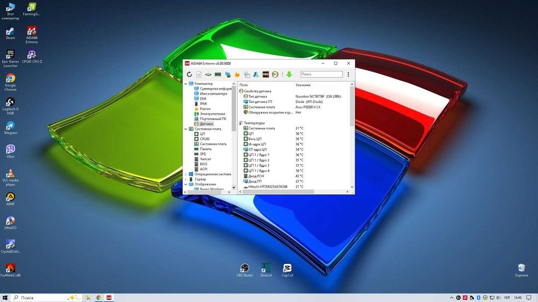Image resolution: width=538 pixels, height=302 pixels.
Task: Click the Refresh icon in AIDA64 toolbar
Action: coord(189,74)
